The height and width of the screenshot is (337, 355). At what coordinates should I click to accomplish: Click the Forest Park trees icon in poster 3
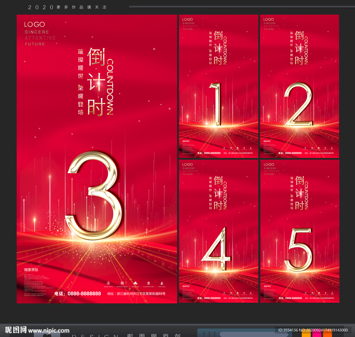coord(136,283)
